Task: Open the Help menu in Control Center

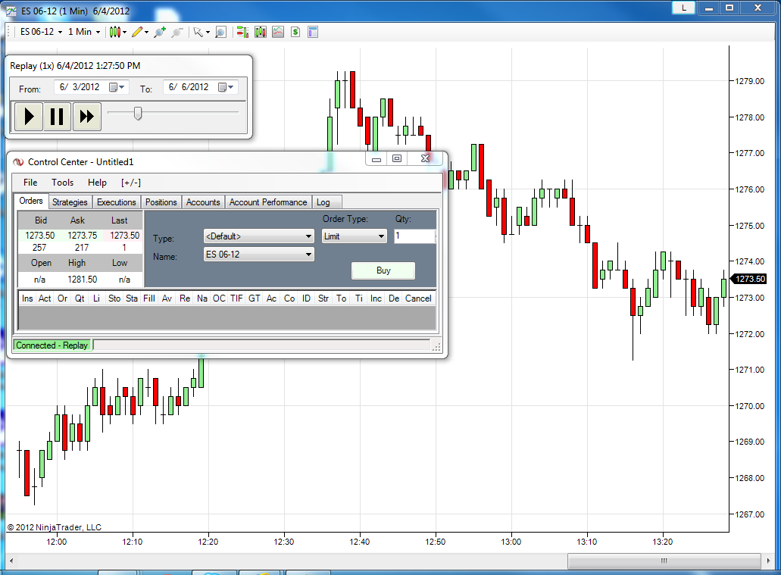Action: [x=97, y=183]
